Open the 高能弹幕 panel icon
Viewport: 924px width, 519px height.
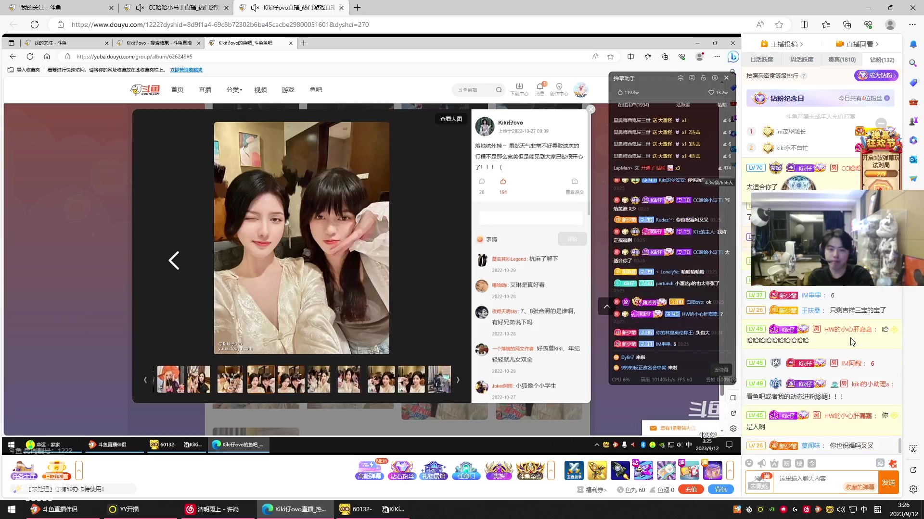click(370, 470)
